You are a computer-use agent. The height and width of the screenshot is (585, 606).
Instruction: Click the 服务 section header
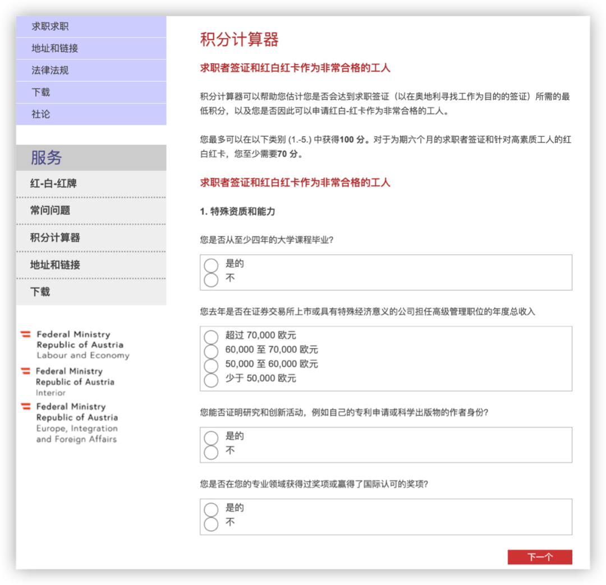click(x=91, y=158)
